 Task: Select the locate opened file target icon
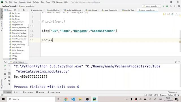(15, 10)
